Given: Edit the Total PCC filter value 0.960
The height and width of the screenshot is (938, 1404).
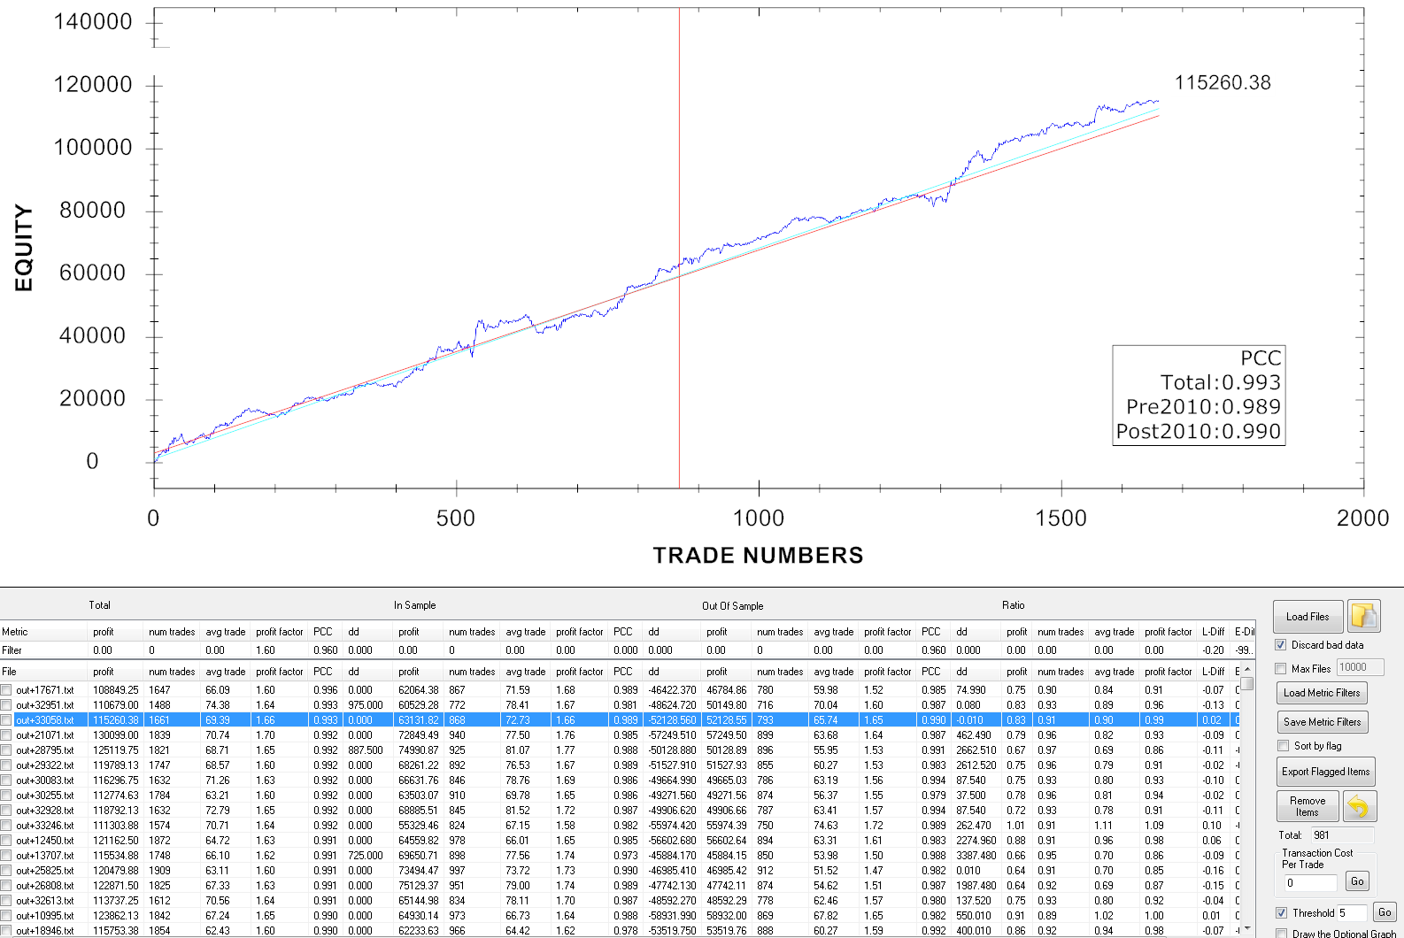Looking at the screenshot, I should (326, 650).
